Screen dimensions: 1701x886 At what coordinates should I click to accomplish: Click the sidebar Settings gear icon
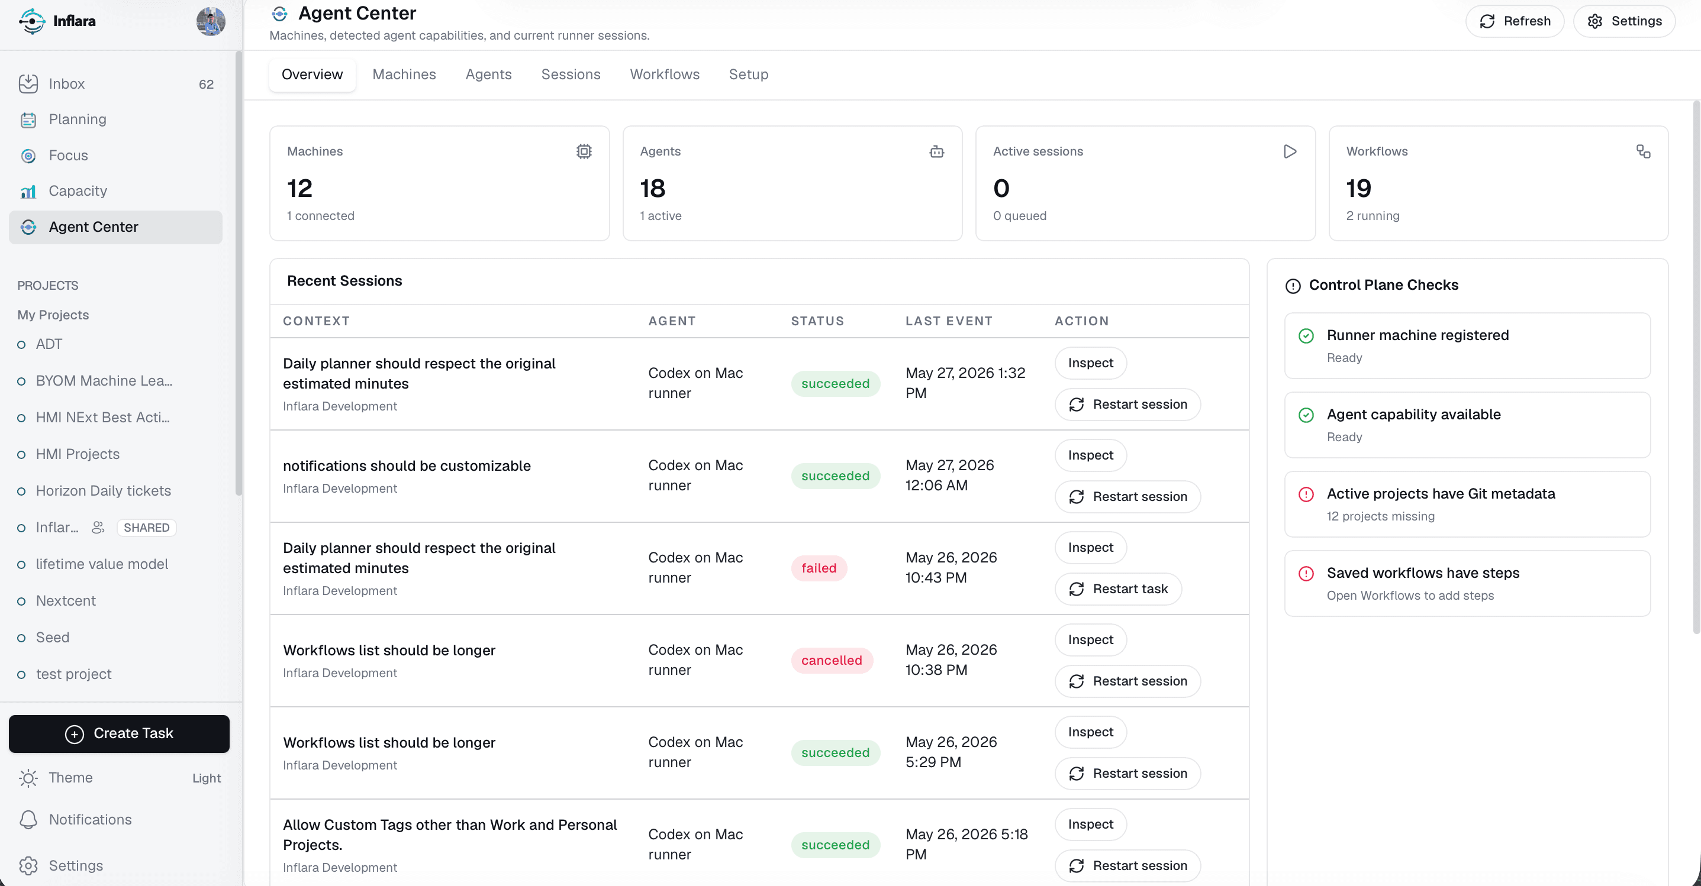(28, 866)
